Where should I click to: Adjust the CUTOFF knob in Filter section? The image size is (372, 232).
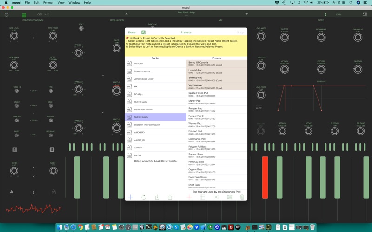(x=285, y=37)
